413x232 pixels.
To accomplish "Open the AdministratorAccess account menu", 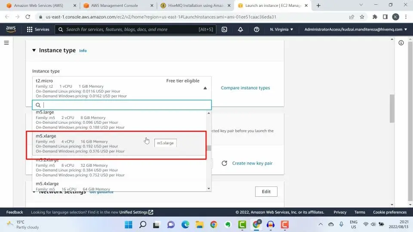I will point(356,30).
